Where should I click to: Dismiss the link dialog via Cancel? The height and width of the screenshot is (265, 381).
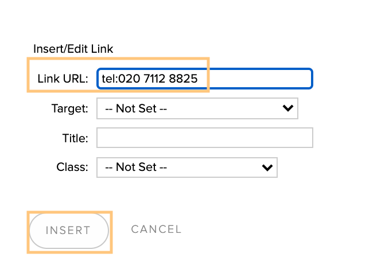tap(156, 229)
